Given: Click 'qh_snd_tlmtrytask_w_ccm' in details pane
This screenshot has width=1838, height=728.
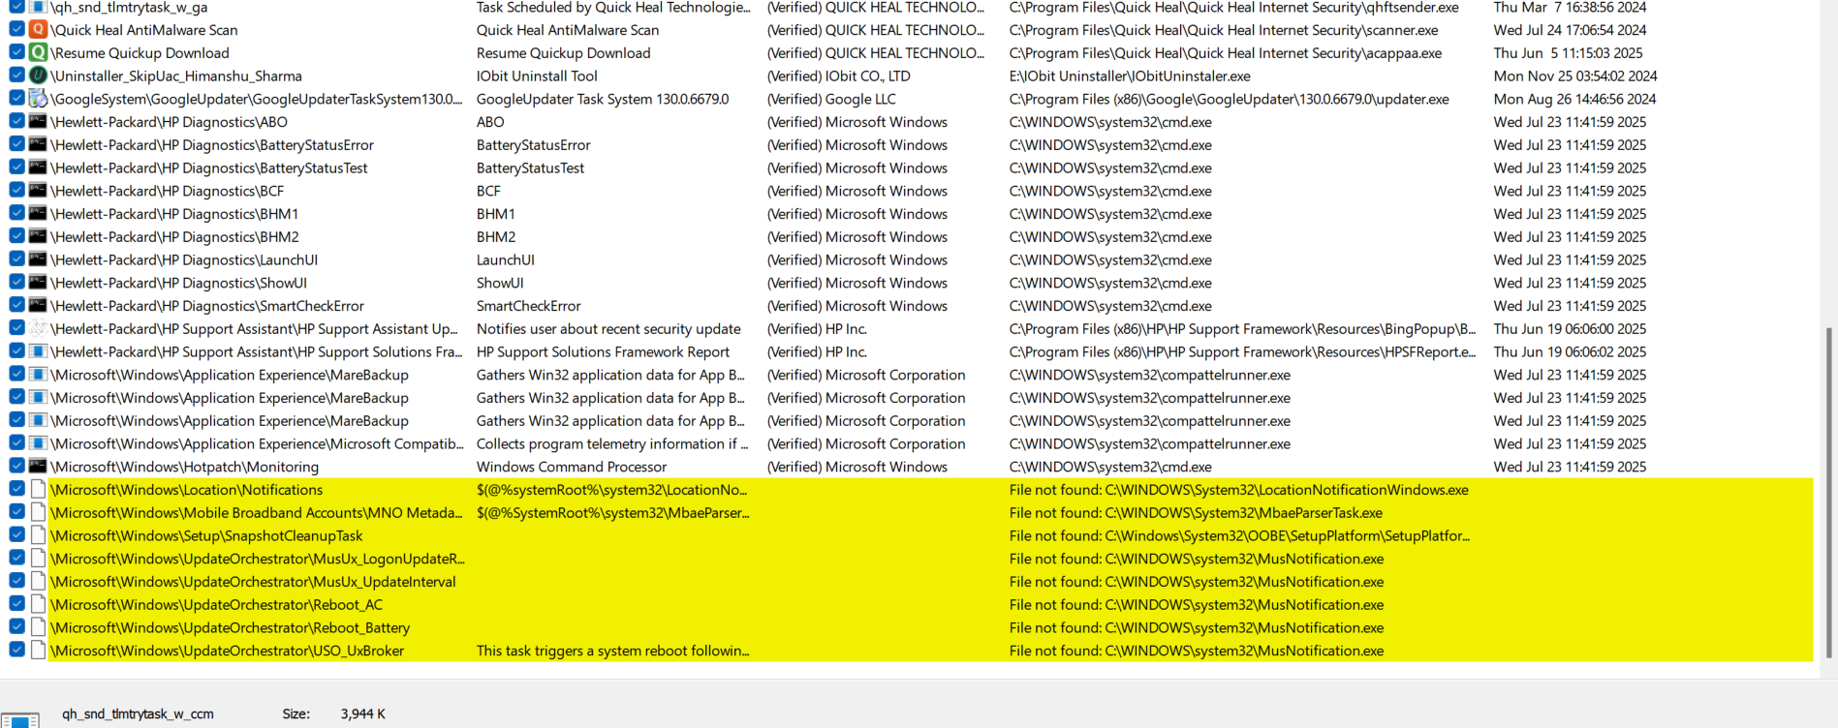Looking at the screenshot, I should 138,713.
